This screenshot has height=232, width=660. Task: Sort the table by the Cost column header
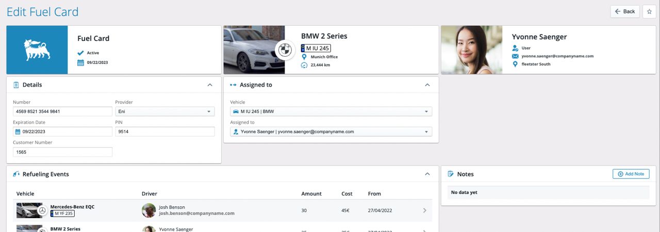click(x=347, y=194)
